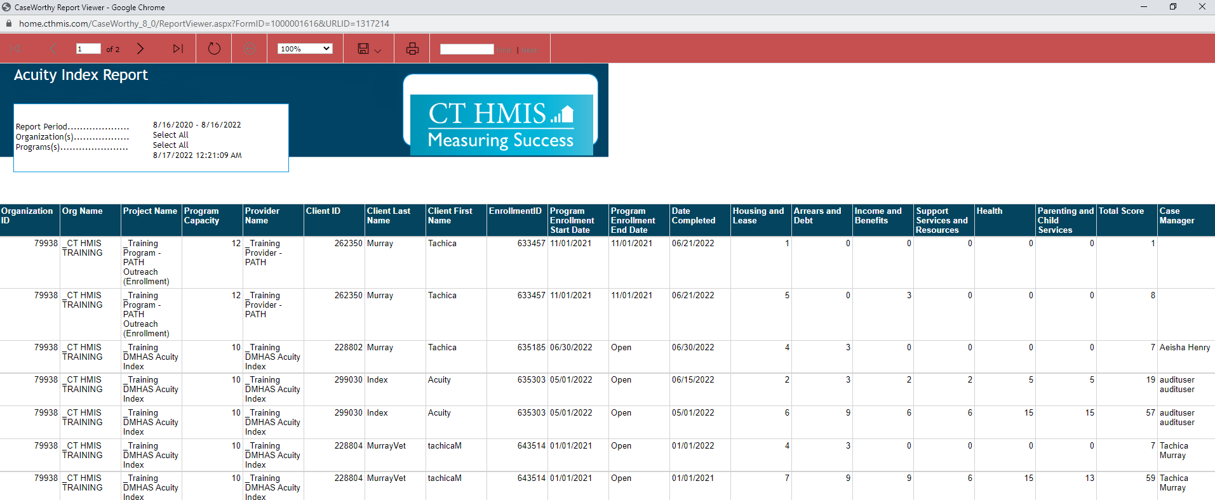Click the CT HMIS Measuring Success logo
This screenshot has width=1215, height=500.
click(500, 124)
